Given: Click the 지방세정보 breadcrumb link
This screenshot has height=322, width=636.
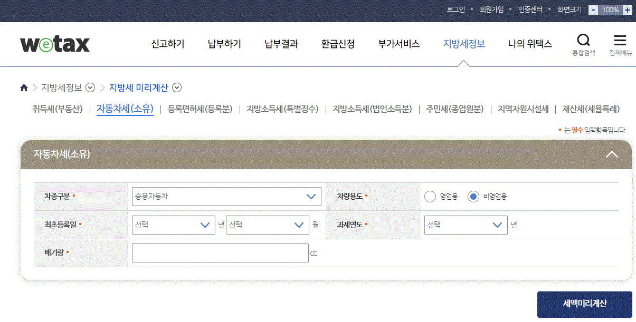Looking at the screenshot, I should [x=62, y=87].
